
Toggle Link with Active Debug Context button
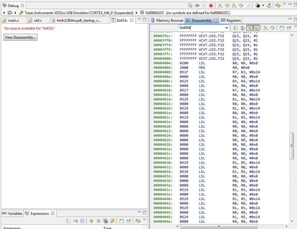pyautogui.click(x=249, y=28)
